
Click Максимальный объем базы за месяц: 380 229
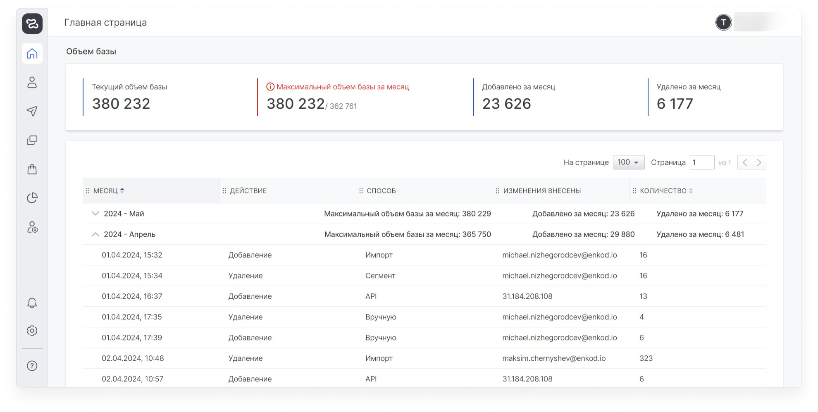[x=408, y=214]
